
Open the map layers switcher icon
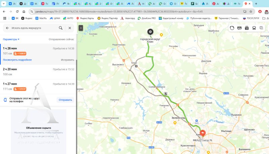262,28
